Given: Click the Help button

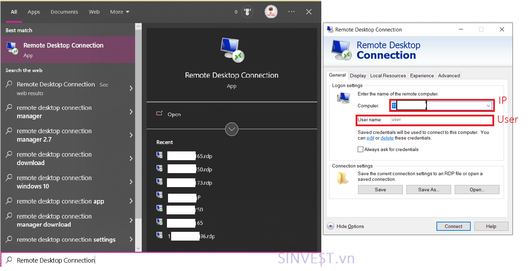Looking at the screenshot, I should coord(491,226).
